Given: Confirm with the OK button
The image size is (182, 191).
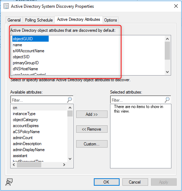Looking at the screenshot, I should [107, 182].
